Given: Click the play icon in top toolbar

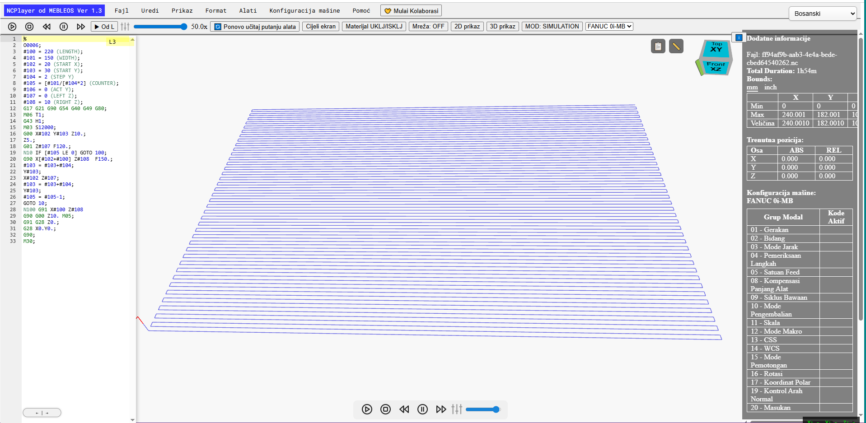Looking at the screenshot, I should coord(12,27).
